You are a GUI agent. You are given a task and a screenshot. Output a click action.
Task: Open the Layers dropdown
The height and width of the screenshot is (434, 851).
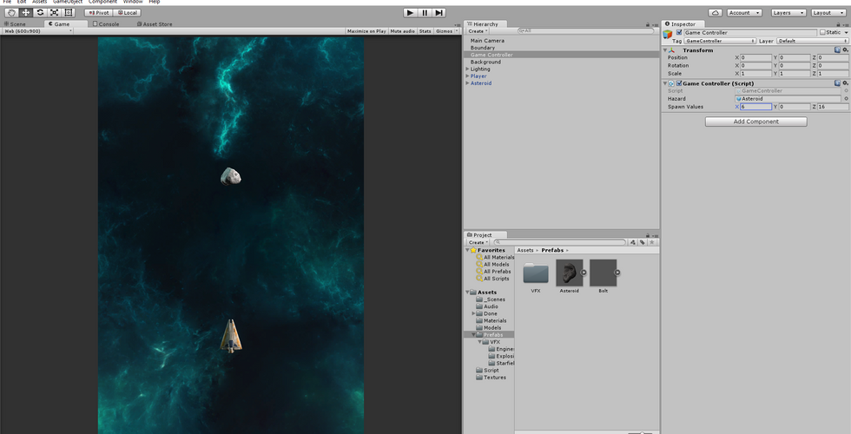coord(788,13)
